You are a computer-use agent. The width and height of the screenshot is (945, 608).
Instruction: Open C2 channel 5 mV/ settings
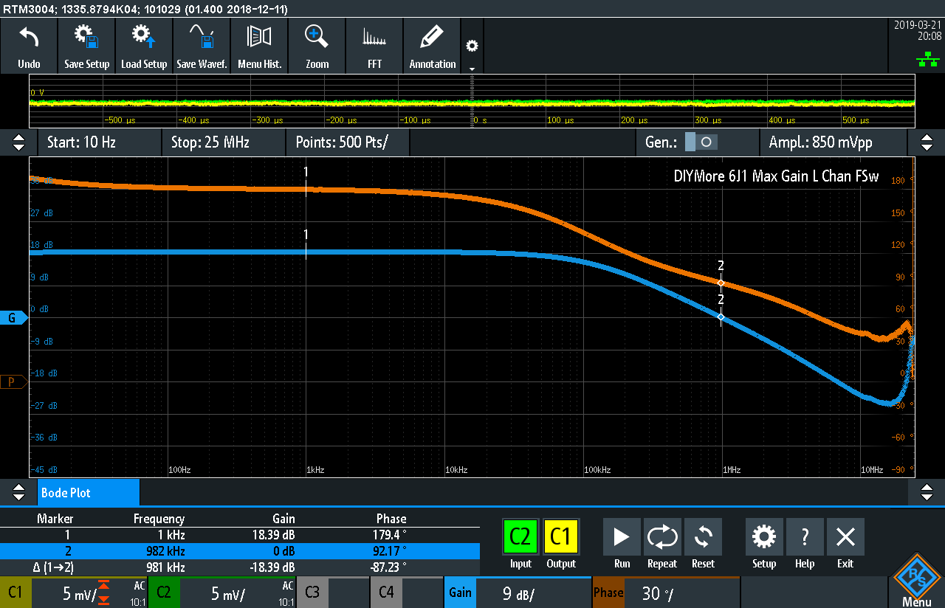[x=222, y=593]
